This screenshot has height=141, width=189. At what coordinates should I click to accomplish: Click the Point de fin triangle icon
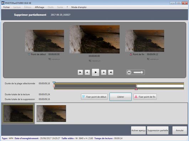pos(131,54)
